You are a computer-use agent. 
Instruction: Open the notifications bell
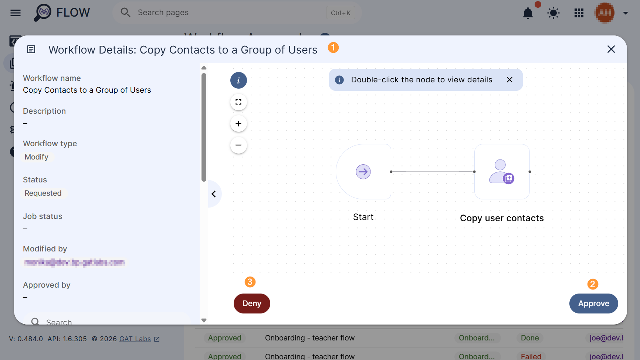pyautogui.click(x=528, y=13)
